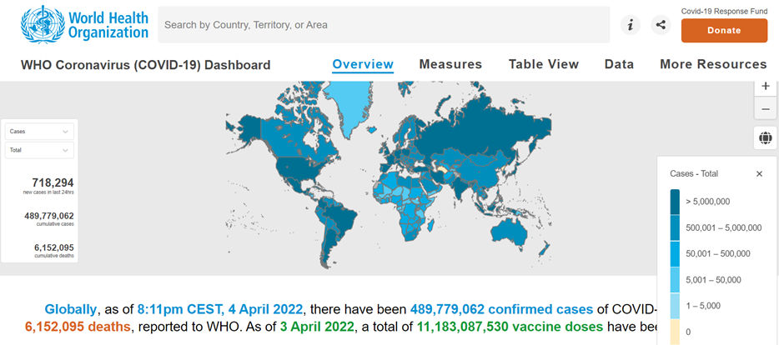Go to the Table View tab
This screenshot has height=345, width=779.
pos(543,64)
